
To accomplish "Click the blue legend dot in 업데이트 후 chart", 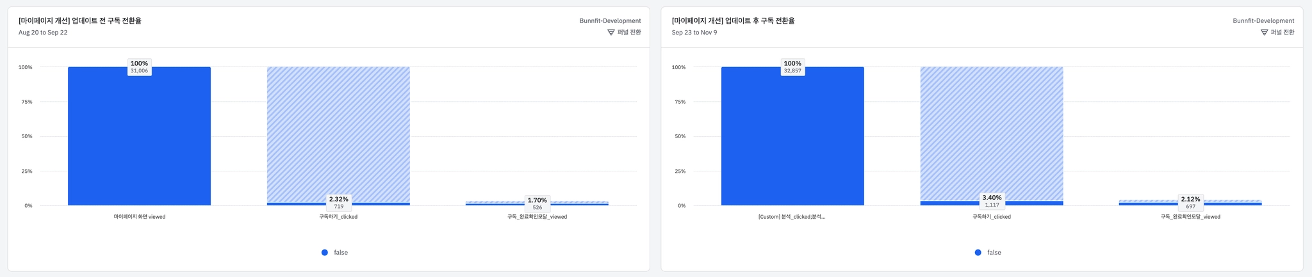I will point(978,253).
